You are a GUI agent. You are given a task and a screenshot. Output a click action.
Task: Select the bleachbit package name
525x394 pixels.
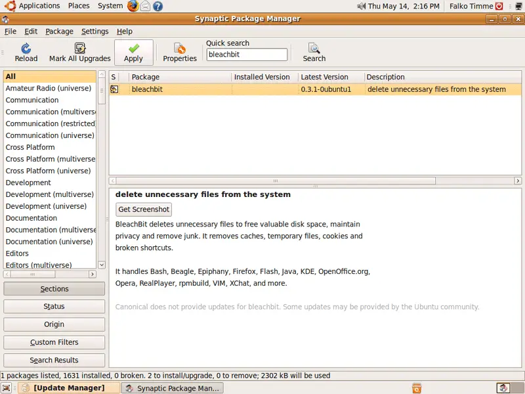(x=147, y=89)
